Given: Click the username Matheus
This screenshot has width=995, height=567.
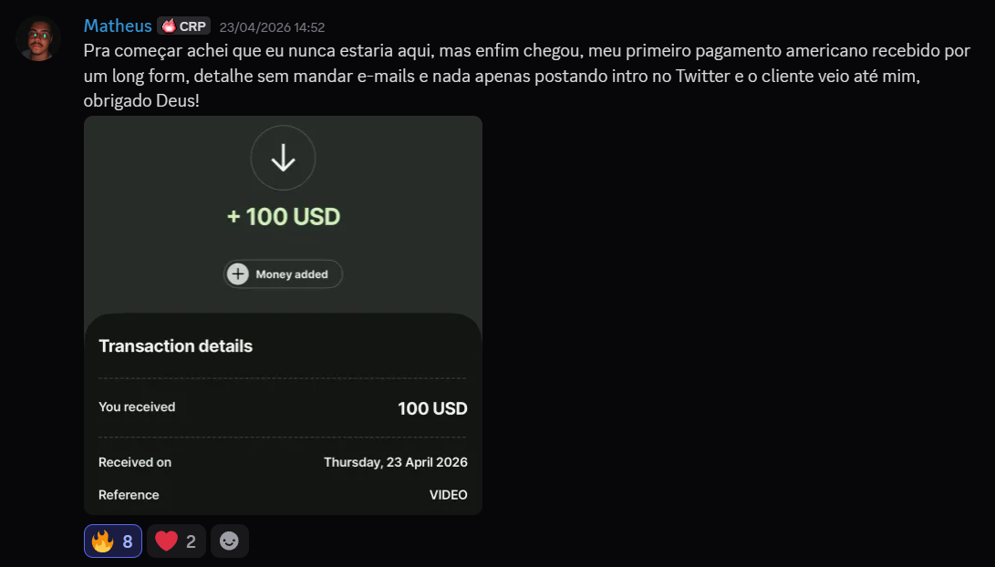Looking at the screenshot, I should click(118, 26).
